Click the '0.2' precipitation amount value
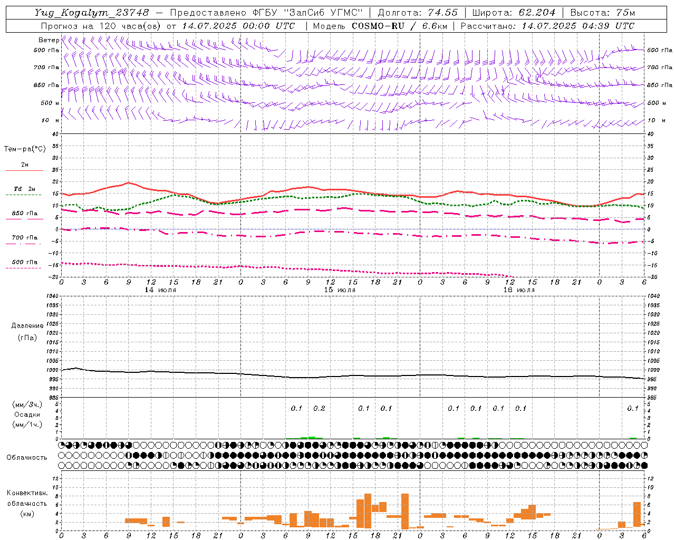 point(319,408)
